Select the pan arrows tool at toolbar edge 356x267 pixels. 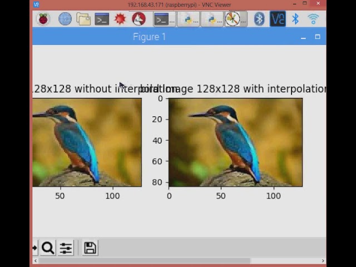(x=35, y=248)
